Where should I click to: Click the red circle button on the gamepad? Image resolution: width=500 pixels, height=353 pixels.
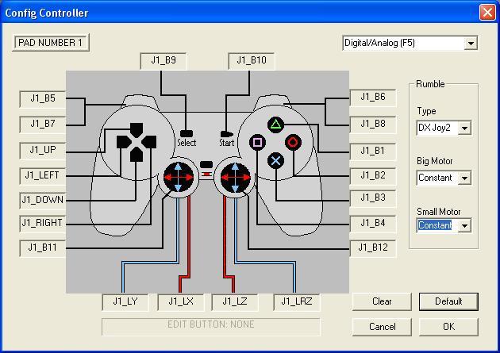(293, 142)
